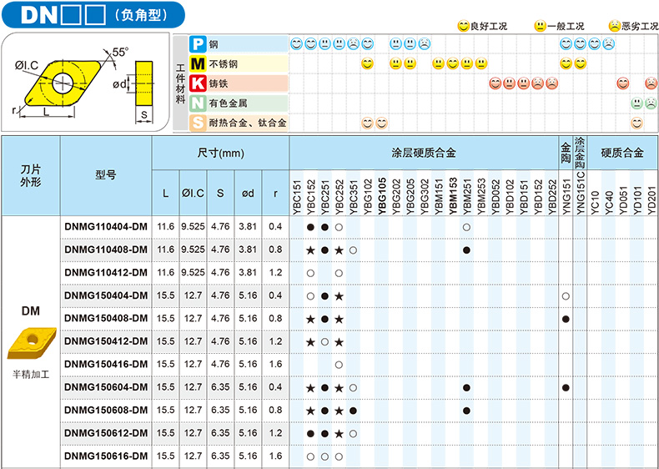The height and width of the screenshot is (469, 659).
Task: Click the face icon beside 一般工况 legend
Action: (x=541, y=26)
